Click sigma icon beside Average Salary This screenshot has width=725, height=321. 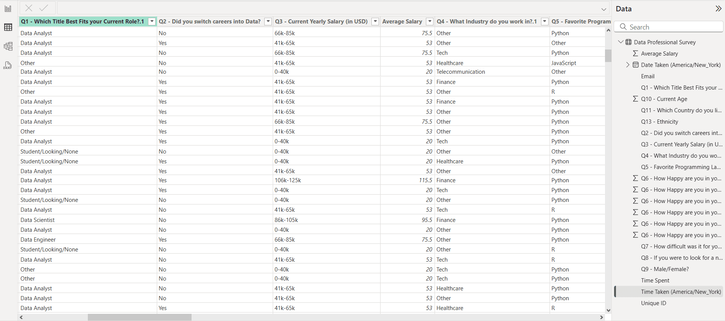pos(635,53)
